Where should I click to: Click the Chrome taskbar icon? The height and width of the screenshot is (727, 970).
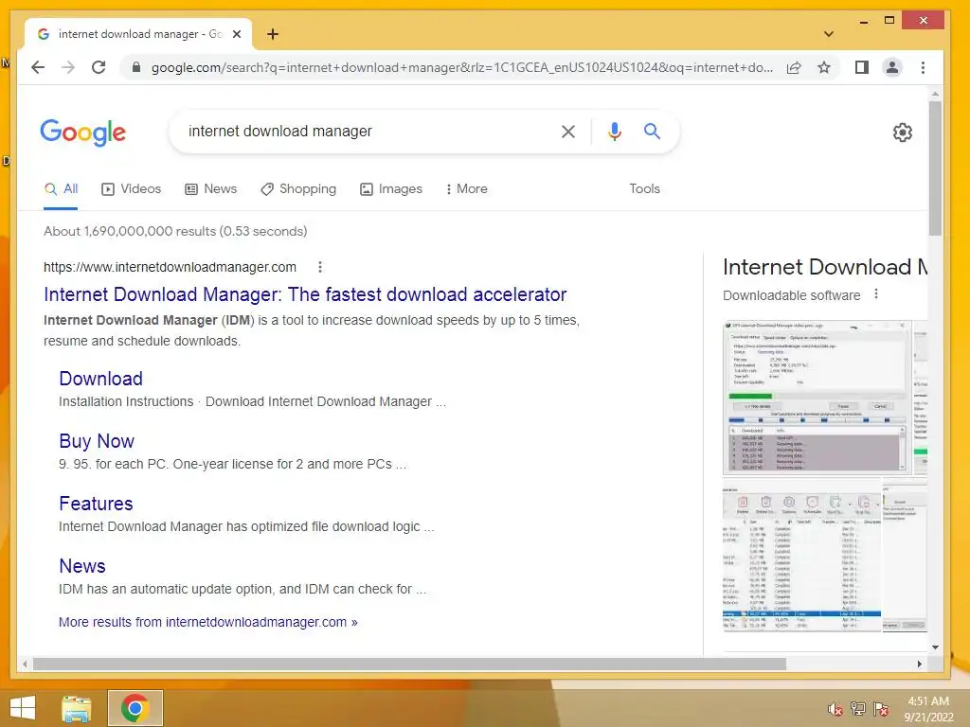click(135, 708)
